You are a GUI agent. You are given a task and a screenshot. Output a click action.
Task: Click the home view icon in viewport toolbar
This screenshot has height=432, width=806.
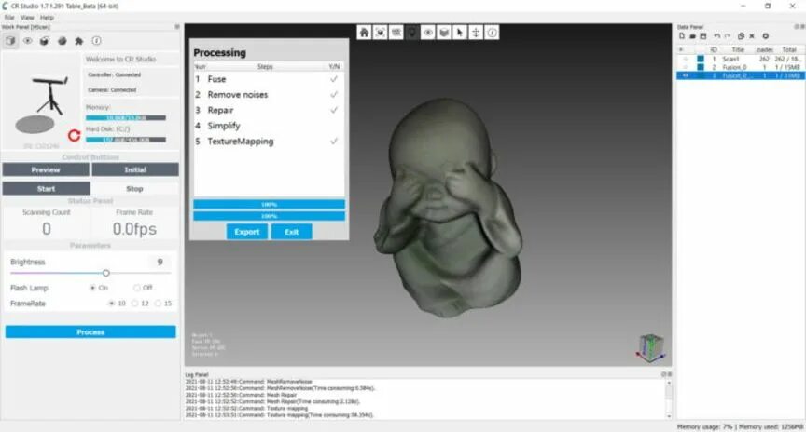[364, 33]
